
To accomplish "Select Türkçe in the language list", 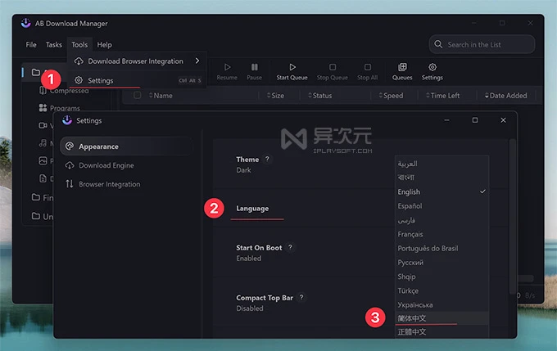I will point(442,290).
